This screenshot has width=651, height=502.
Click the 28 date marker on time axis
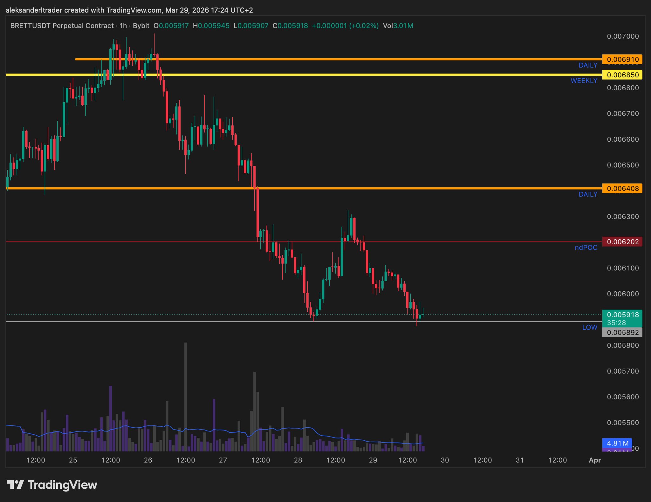point(298,460)
